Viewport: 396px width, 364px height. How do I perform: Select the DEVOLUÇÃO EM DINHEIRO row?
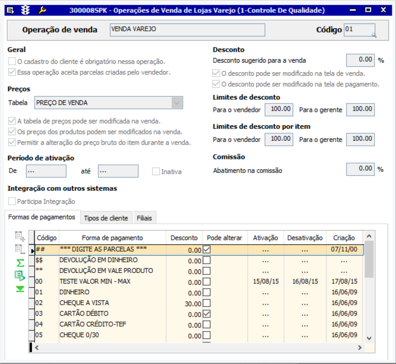click(x=199, y=260)
